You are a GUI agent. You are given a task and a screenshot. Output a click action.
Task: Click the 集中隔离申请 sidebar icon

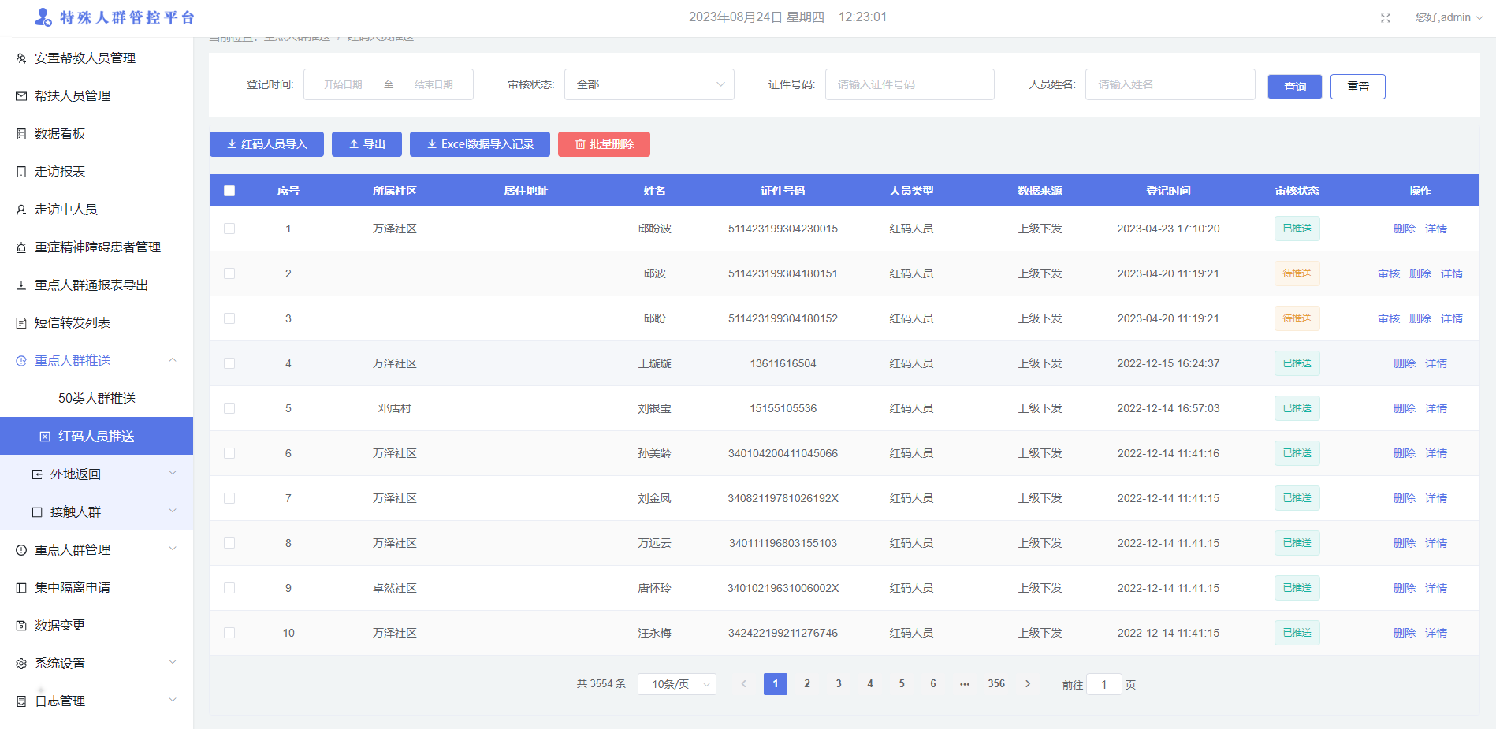tap(21, 588)
